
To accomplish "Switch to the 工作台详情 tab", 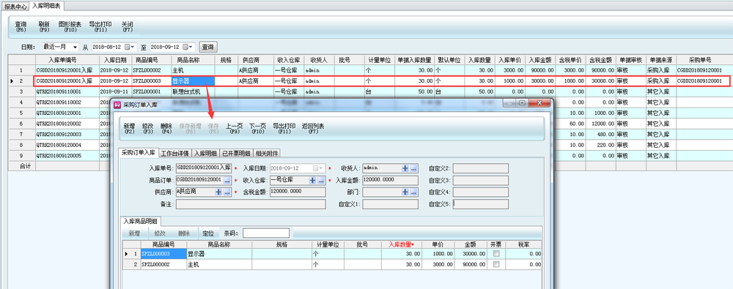I will (x=175, y=153).
